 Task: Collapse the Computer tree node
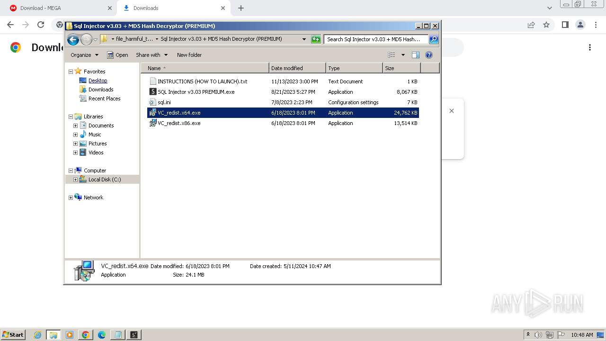tap(71, 170)
